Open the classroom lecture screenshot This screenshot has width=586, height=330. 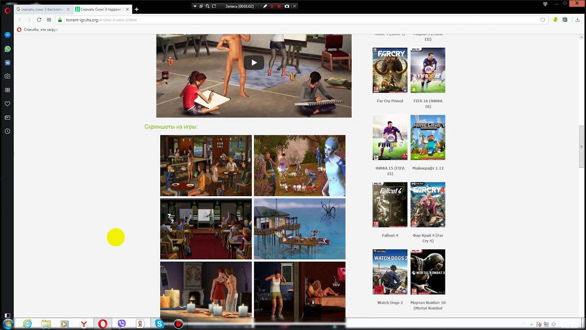(206, 229)
